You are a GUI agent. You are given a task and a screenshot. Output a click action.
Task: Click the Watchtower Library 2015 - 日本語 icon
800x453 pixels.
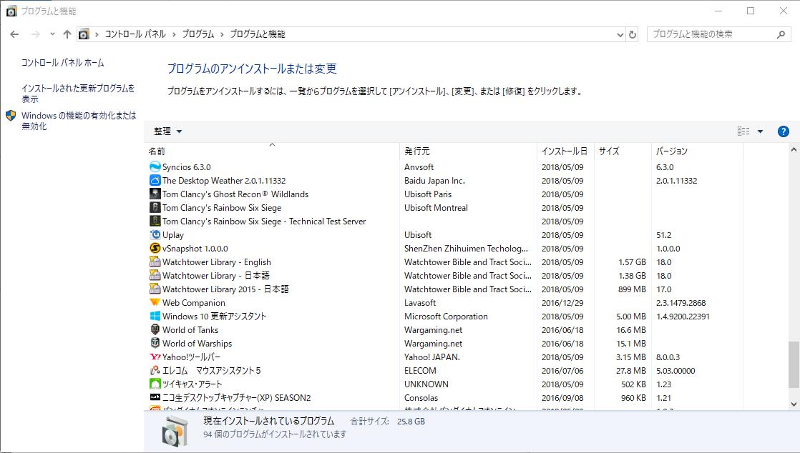pos(155,289)
